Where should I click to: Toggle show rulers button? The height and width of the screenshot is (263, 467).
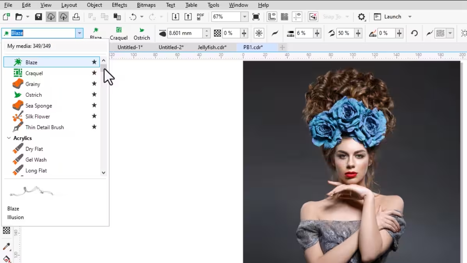tap(272, 17)
